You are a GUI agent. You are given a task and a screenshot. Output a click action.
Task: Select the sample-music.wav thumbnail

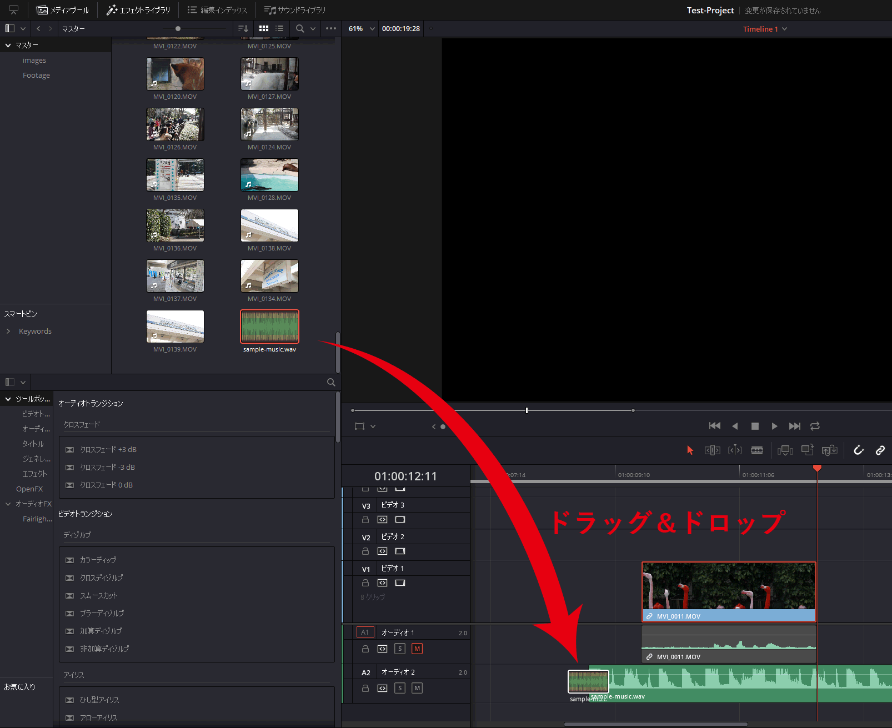pos(269,327)
